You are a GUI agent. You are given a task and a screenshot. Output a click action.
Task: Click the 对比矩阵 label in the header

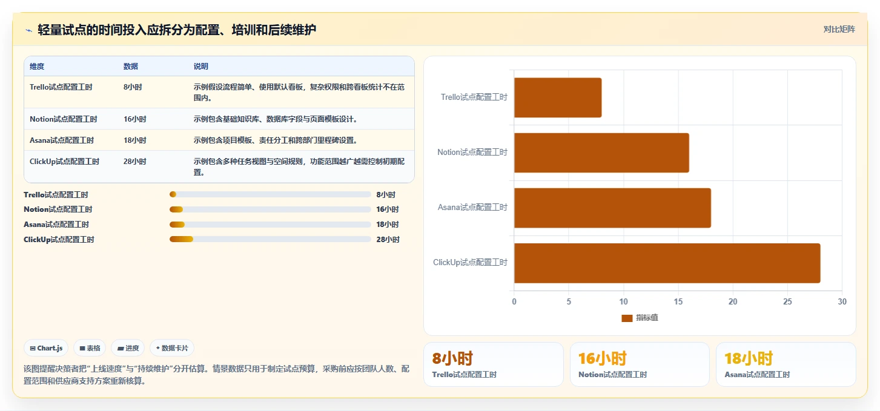[839, 29]
